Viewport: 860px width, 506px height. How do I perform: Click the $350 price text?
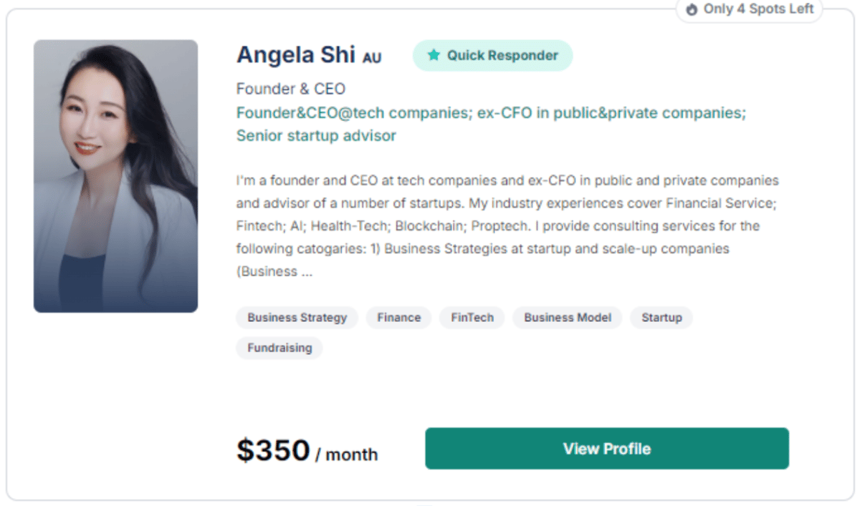tap(273, 450)
